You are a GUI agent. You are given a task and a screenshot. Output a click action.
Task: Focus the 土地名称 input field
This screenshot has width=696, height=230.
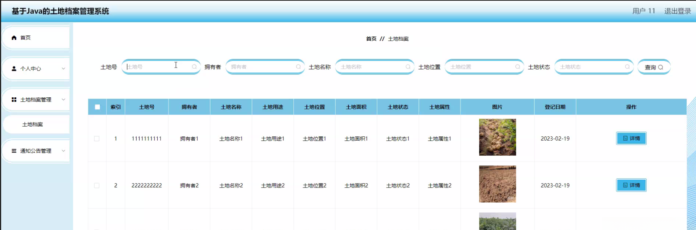click(375, 67)
